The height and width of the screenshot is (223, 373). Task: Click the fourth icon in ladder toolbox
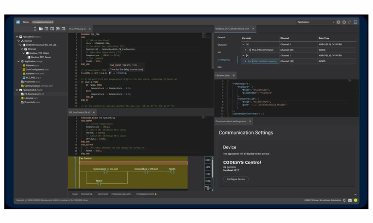click(208, 181)
